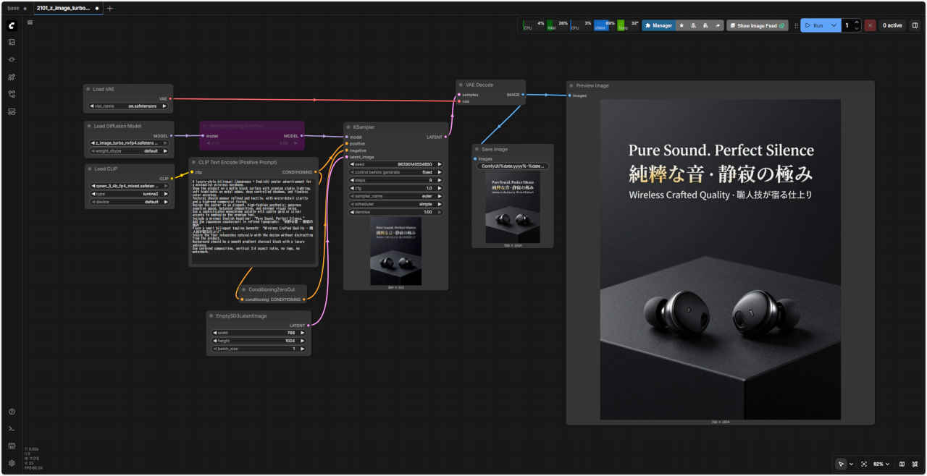Image resolution: width=927 pixels, height=476 pixels.
Task: Open the help question mark icon
Action: tap(12, 412)
